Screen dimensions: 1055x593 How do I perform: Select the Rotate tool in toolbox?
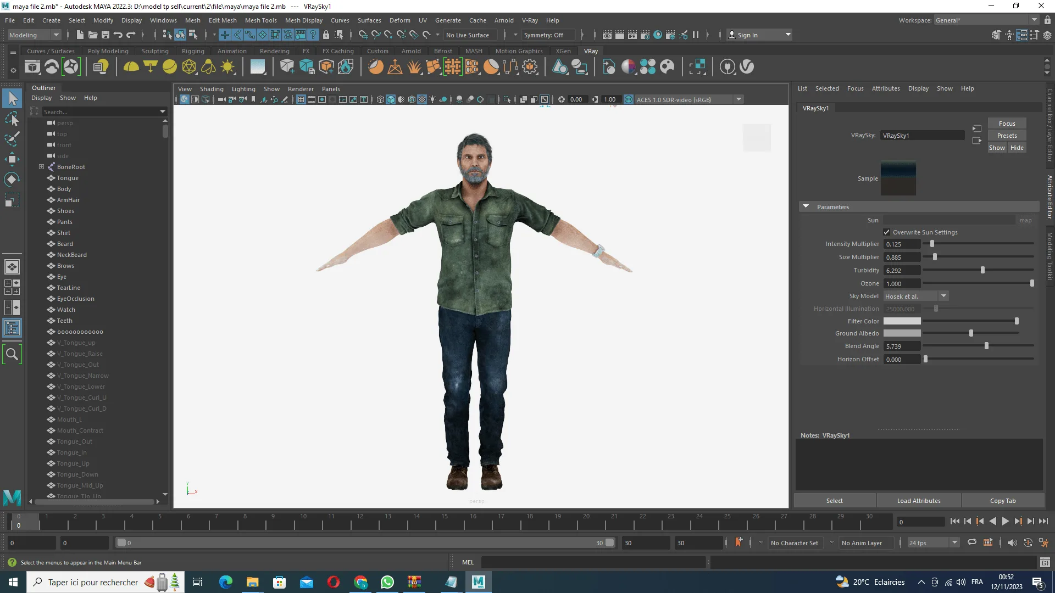tap(12, 180)
